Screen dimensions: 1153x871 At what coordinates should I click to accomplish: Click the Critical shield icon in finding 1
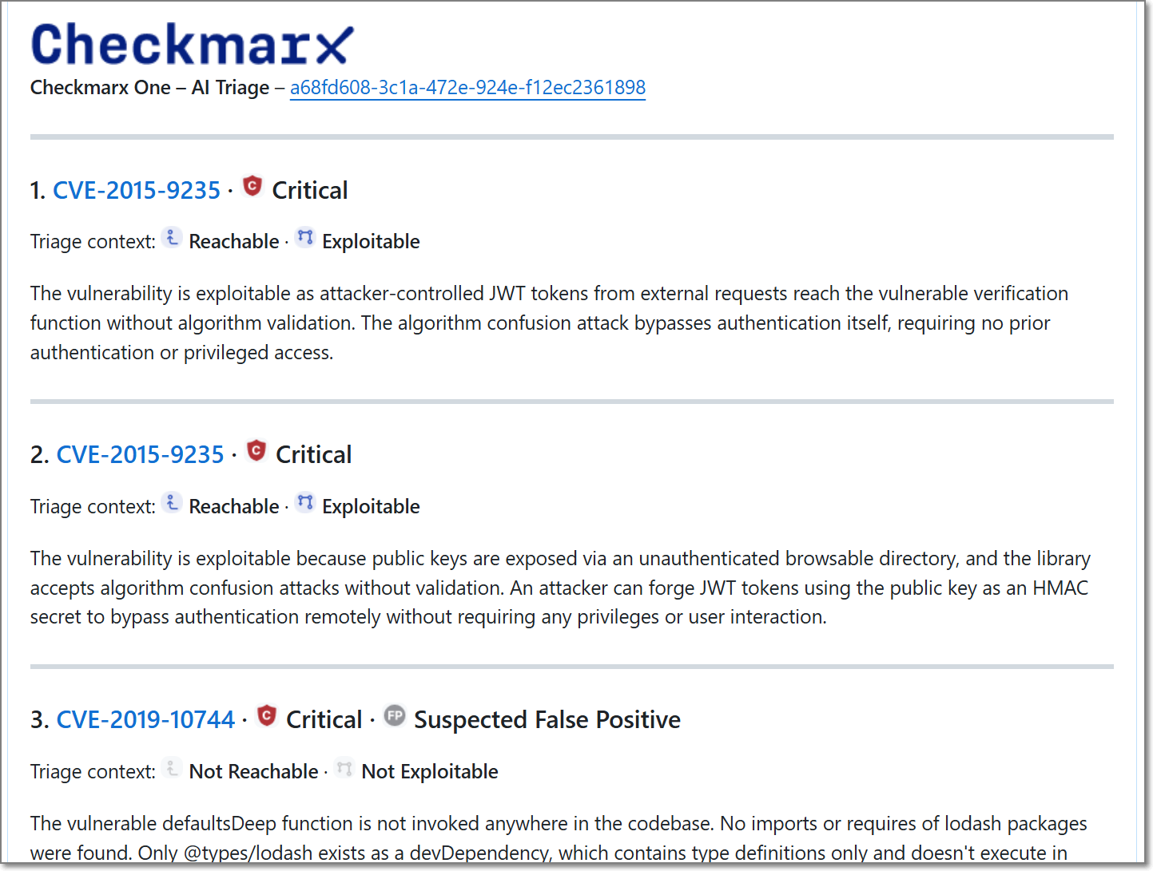(x=252, y=186)
